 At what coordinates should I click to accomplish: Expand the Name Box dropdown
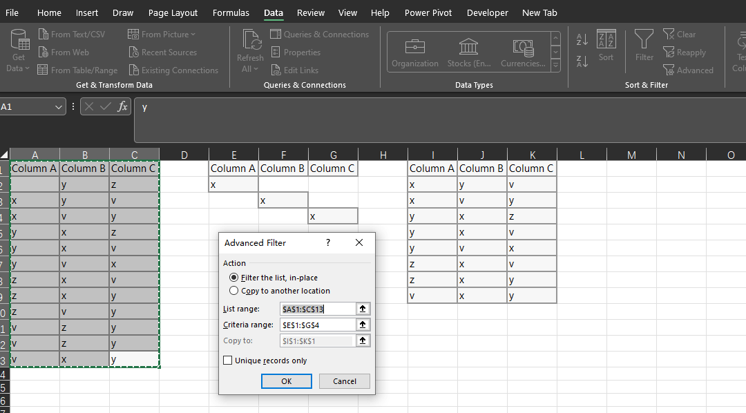click(58, 107)
